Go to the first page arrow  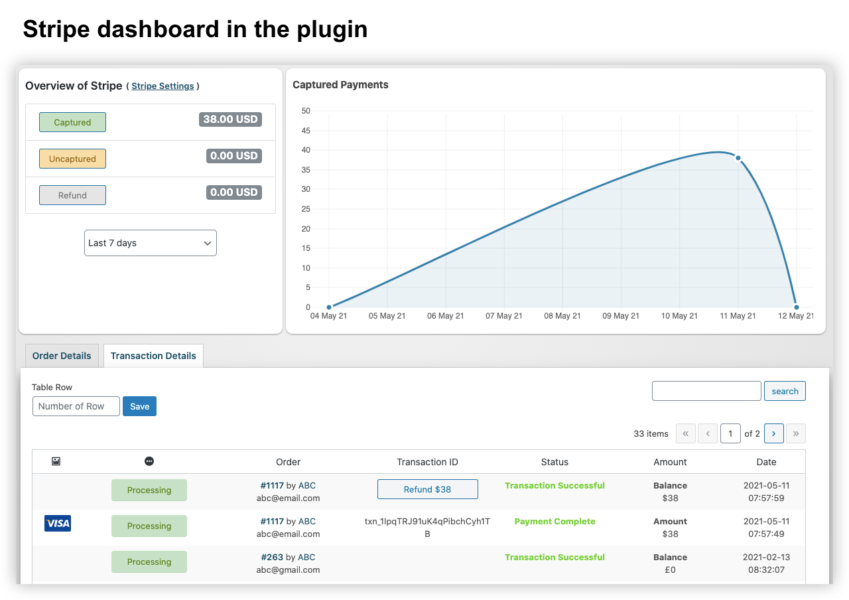click(685, 433)
